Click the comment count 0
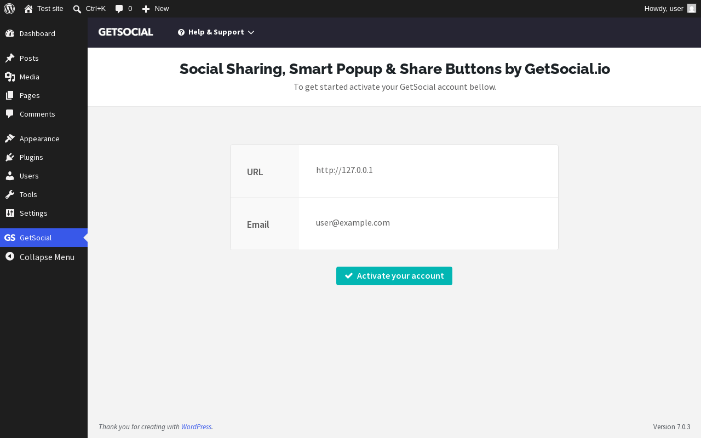The image size is (701, 438). point(130,9)
